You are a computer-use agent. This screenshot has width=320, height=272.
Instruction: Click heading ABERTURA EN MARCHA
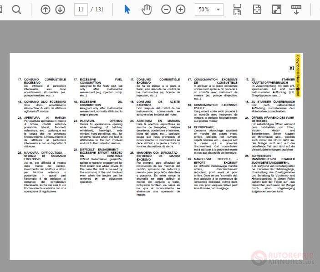[158, 121]
